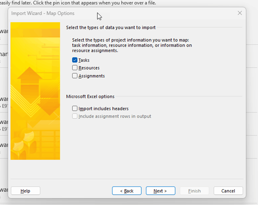The image size is (258, 205).
Task: Cancel the Import Wizard
Action: coord(228,191)
